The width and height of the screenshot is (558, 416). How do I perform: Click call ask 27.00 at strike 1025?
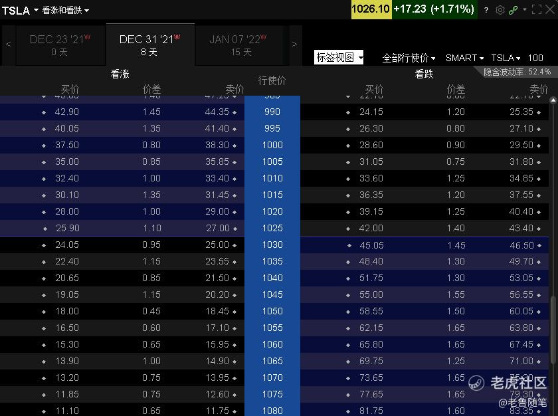pos(218,228)
